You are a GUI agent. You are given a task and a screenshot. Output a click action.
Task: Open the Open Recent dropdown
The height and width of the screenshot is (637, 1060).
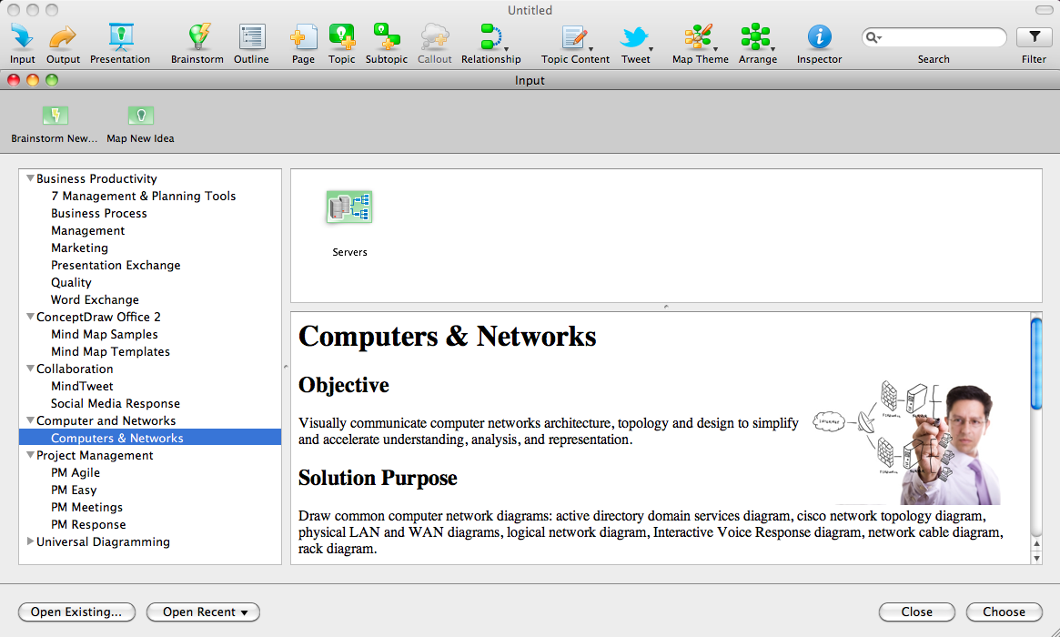203,612
